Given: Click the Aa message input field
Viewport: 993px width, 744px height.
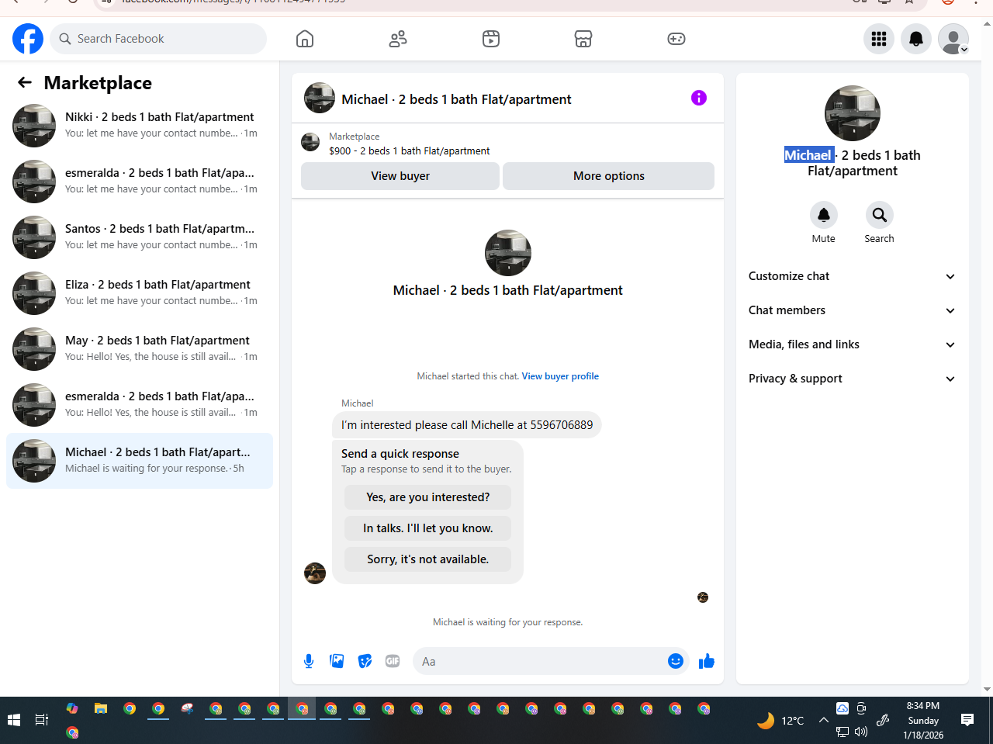Looking at the screenshot, I should pos(540,662).
